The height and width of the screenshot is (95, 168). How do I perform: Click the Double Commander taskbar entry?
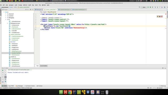coord(28,1)
